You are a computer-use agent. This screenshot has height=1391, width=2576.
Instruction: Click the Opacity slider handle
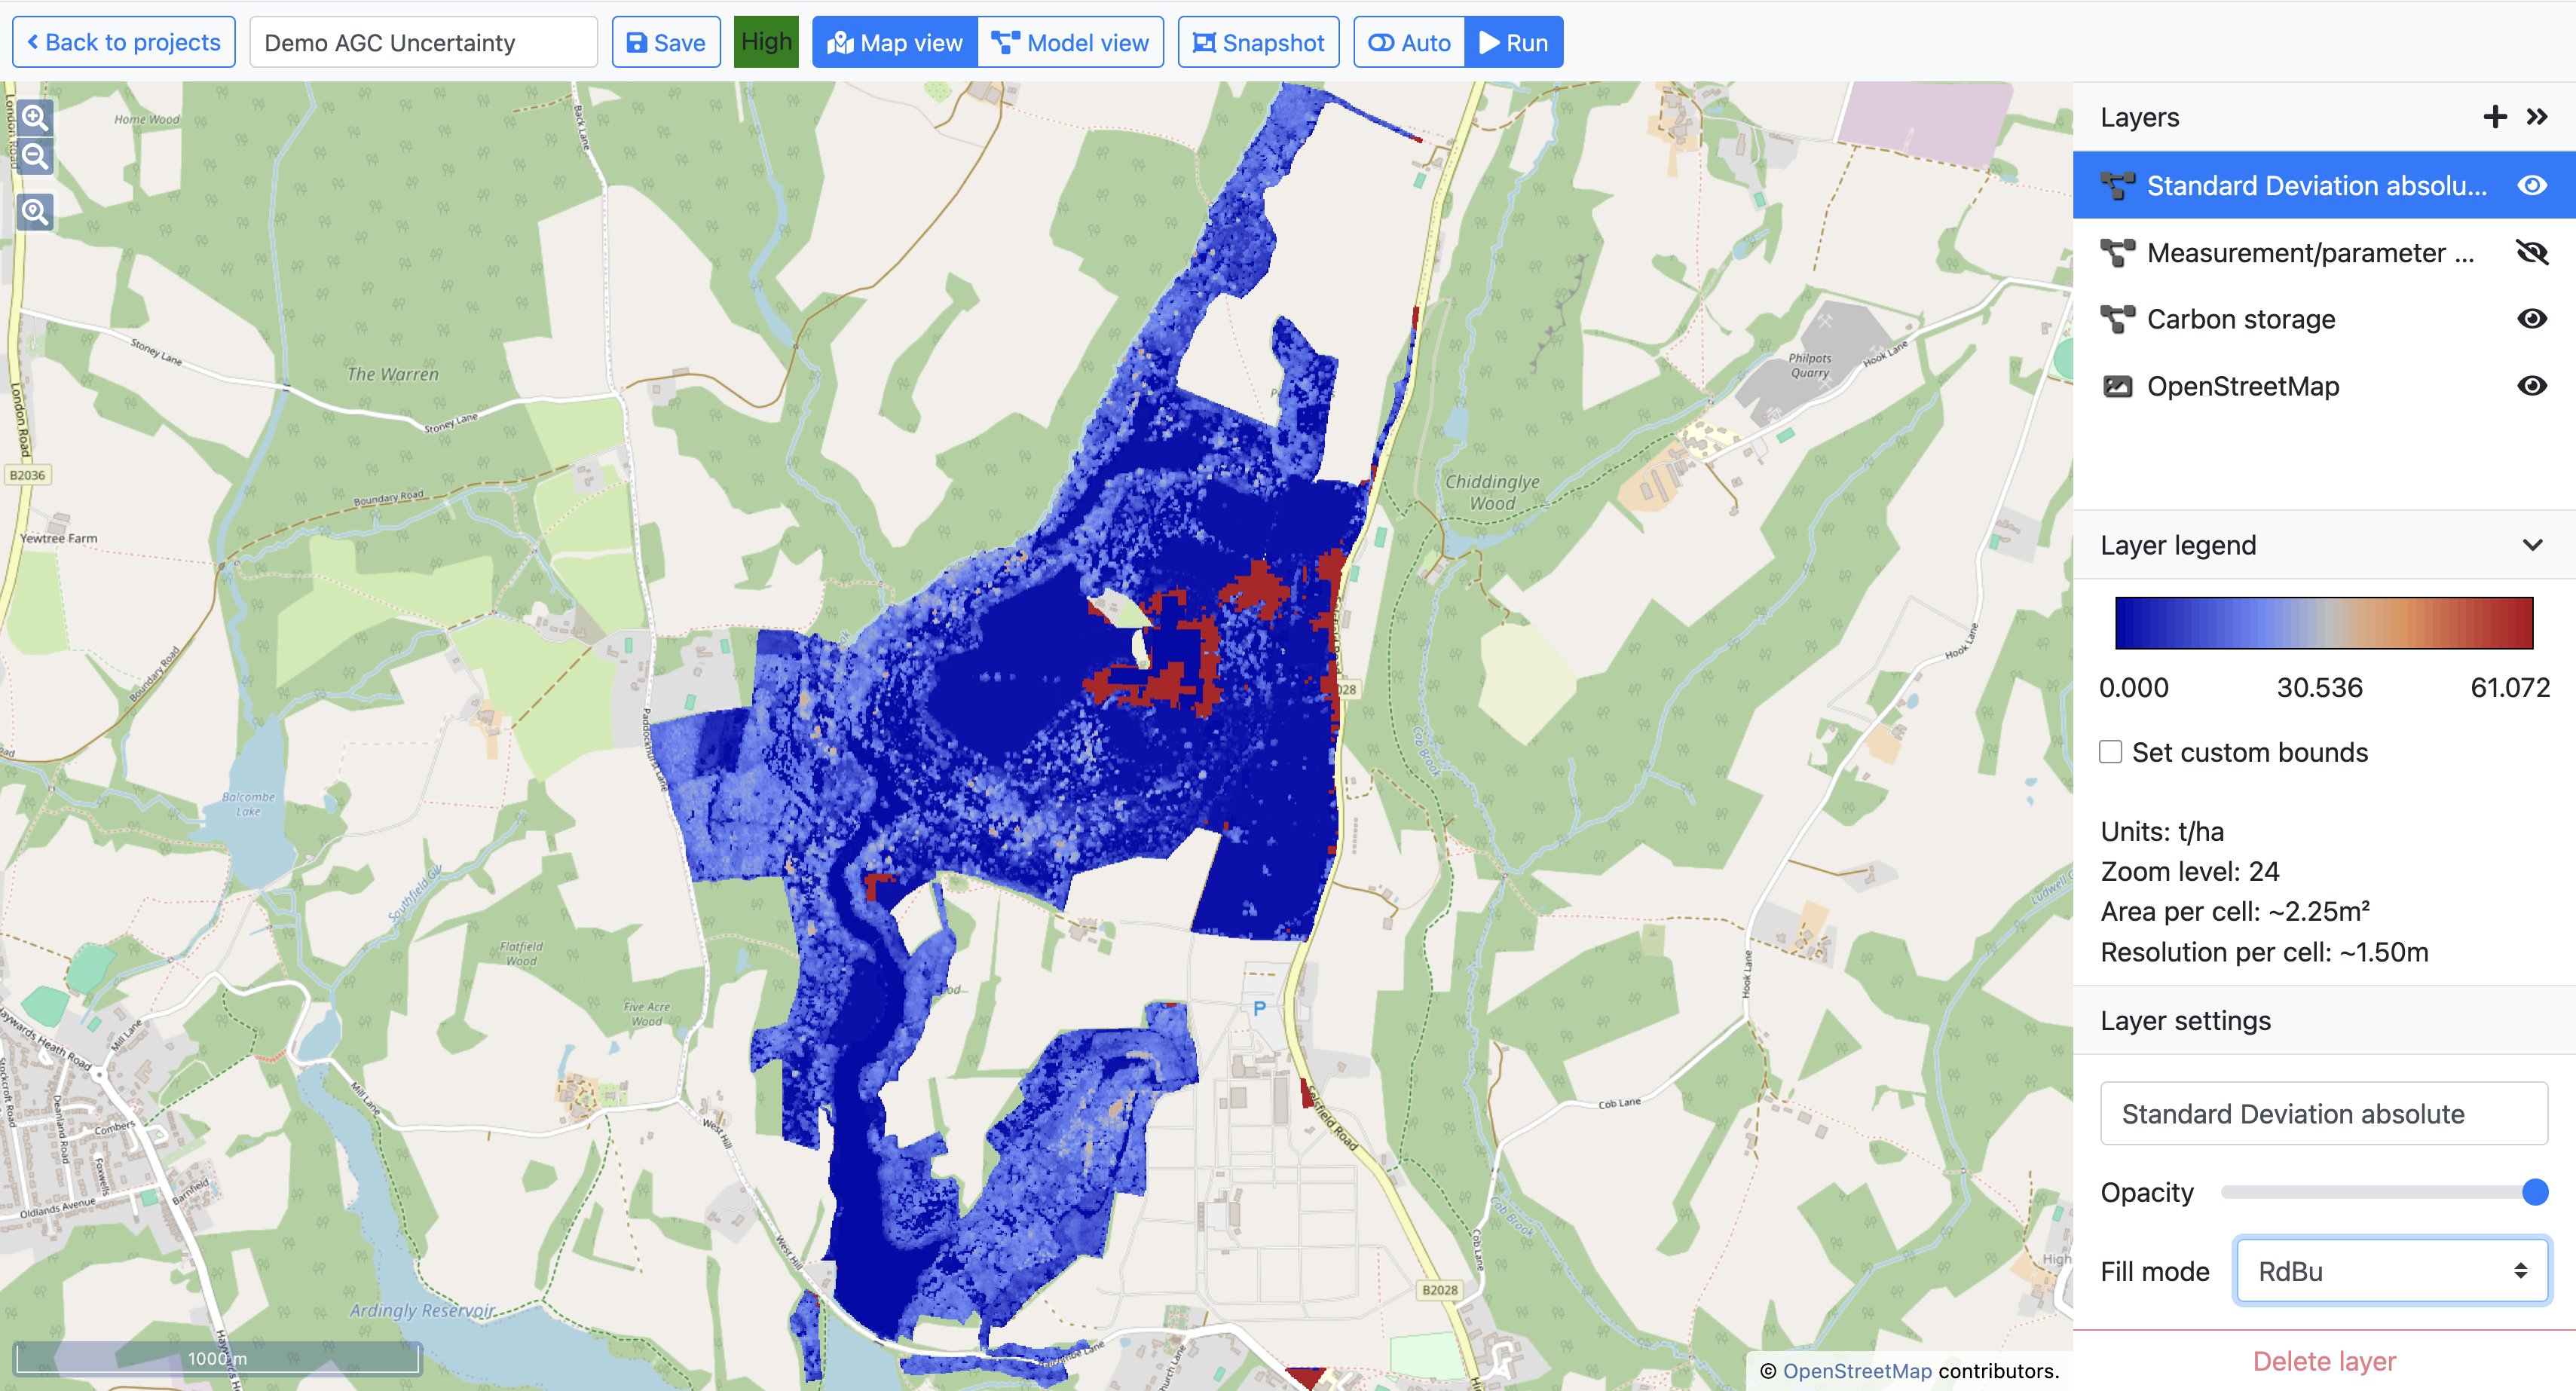[x=2534, y=1192]
